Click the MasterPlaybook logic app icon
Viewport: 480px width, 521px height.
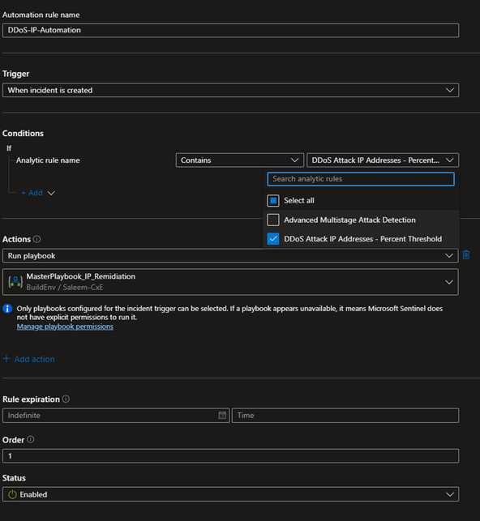(15, 282)
